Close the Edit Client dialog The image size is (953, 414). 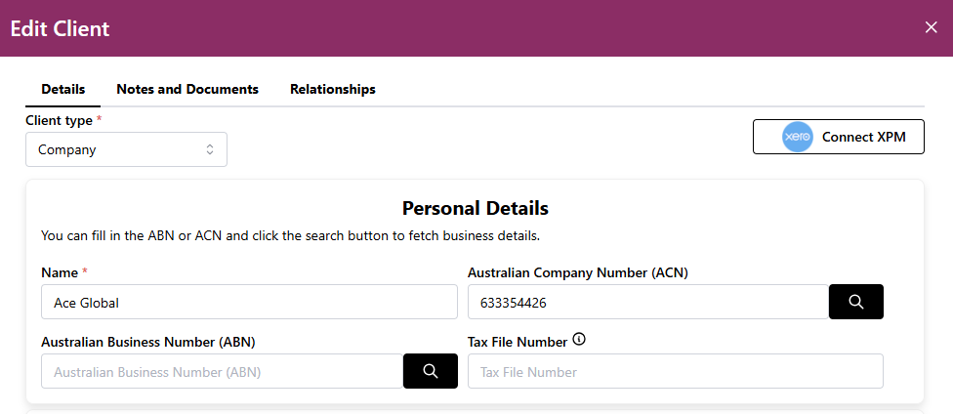tap(931, 27)
